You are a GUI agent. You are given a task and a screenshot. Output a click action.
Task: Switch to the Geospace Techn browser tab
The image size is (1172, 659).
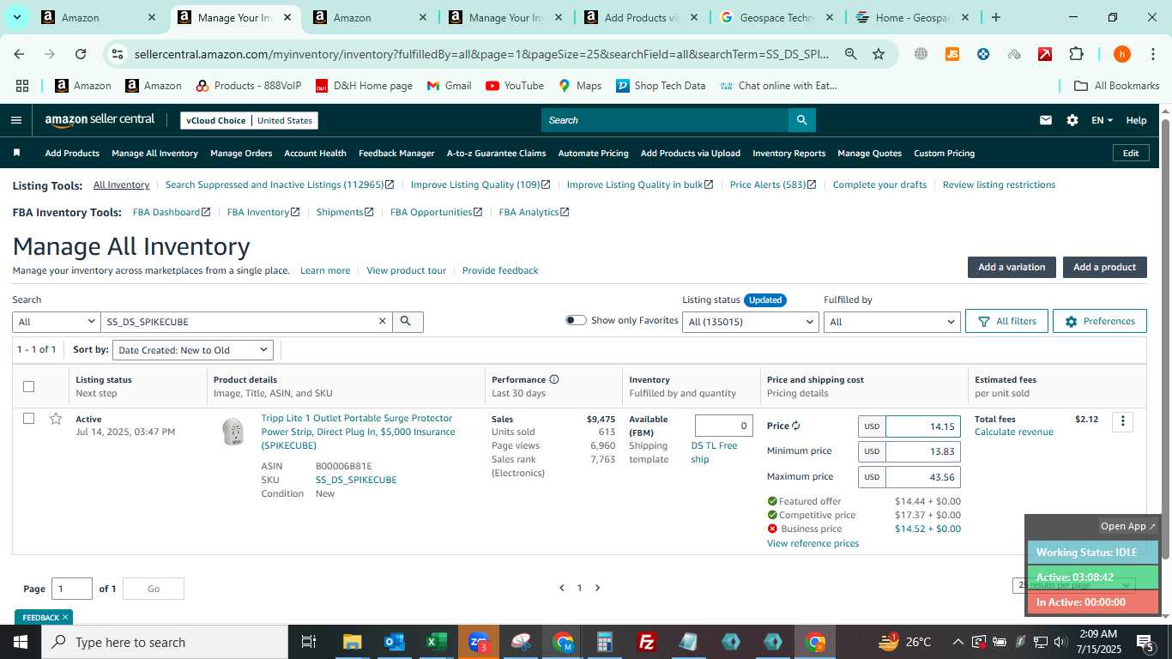[777, 17]
